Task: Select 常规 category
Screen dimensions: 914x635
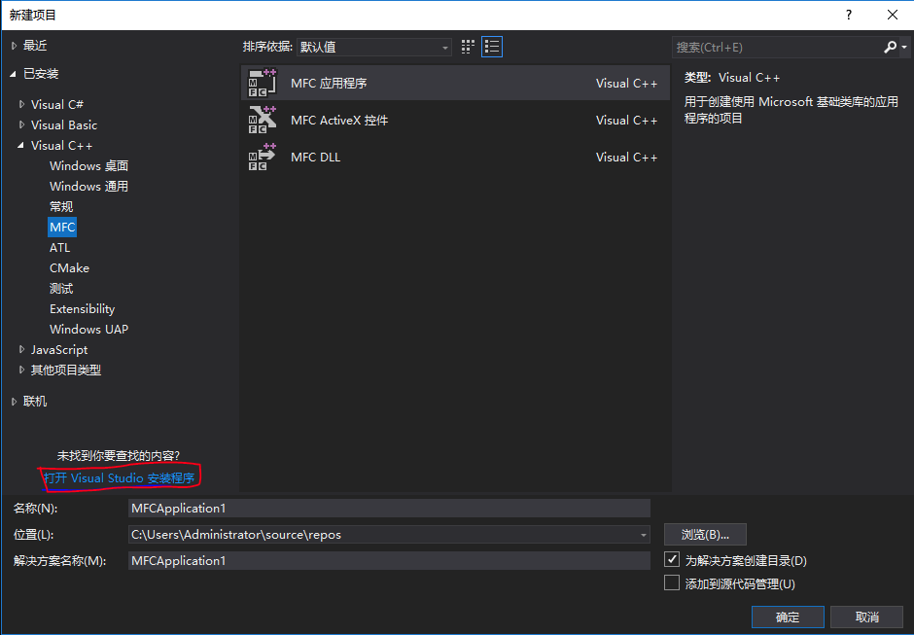Action: (x=61, y=206)
